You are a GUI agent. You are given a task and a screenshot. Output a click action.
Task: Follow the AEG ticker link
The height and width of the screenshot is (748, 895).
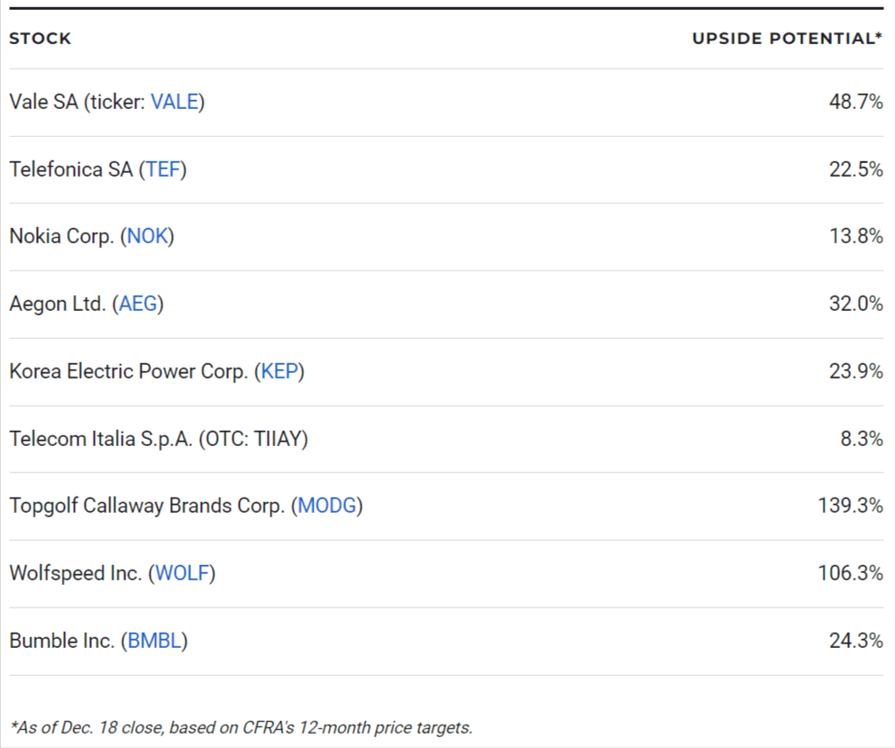click(138, 304)
